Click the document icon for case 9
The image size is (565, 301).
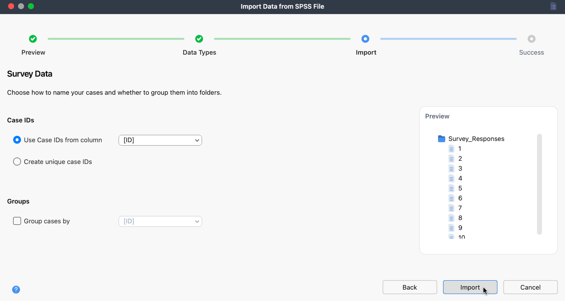click(x=451, y=228)
